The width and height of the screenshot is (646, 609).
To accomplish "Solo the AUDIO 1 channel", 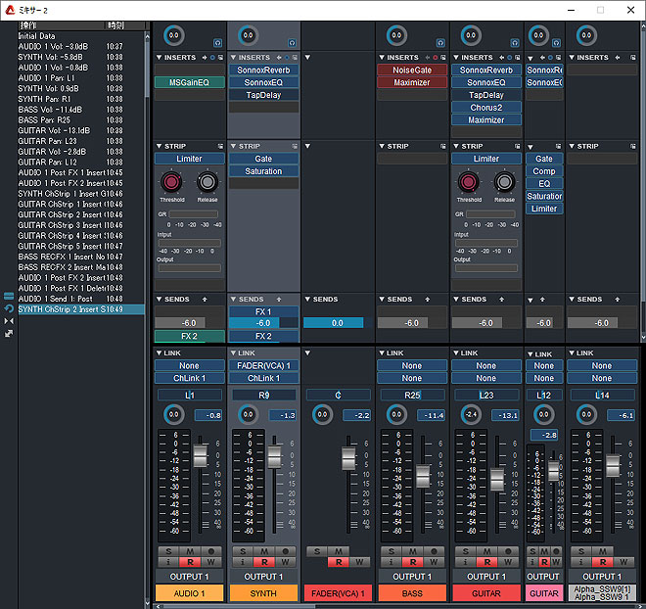I will (x=169, y=551).
